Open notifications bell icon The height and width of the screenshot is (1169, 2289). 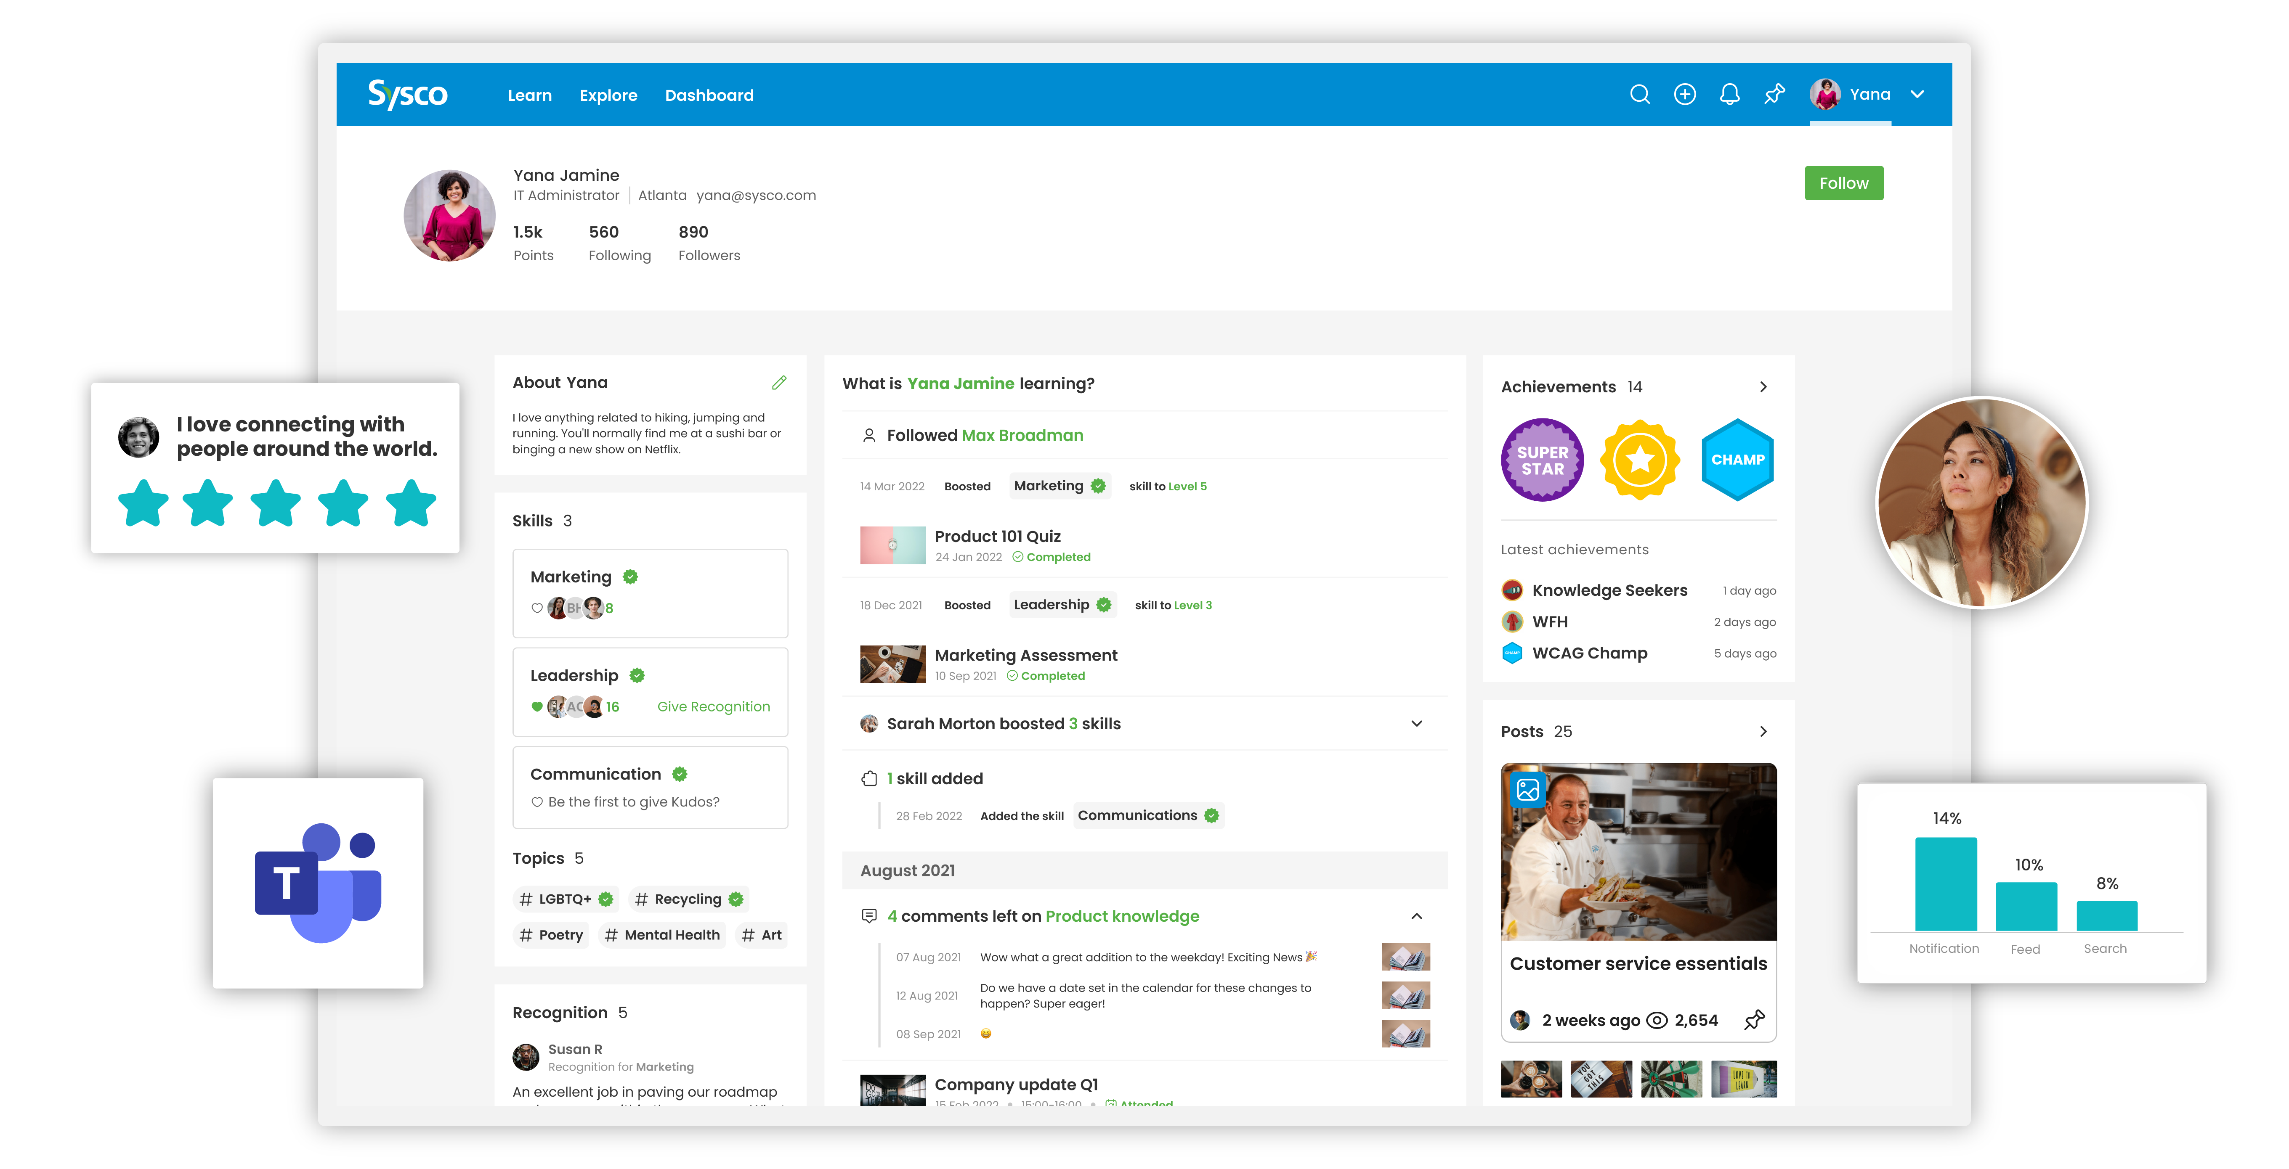pyautogui.click(x=1729, y=94)
